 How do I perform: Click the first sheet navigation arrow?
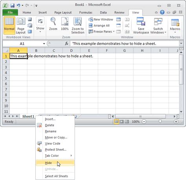[x=5, y=116]
